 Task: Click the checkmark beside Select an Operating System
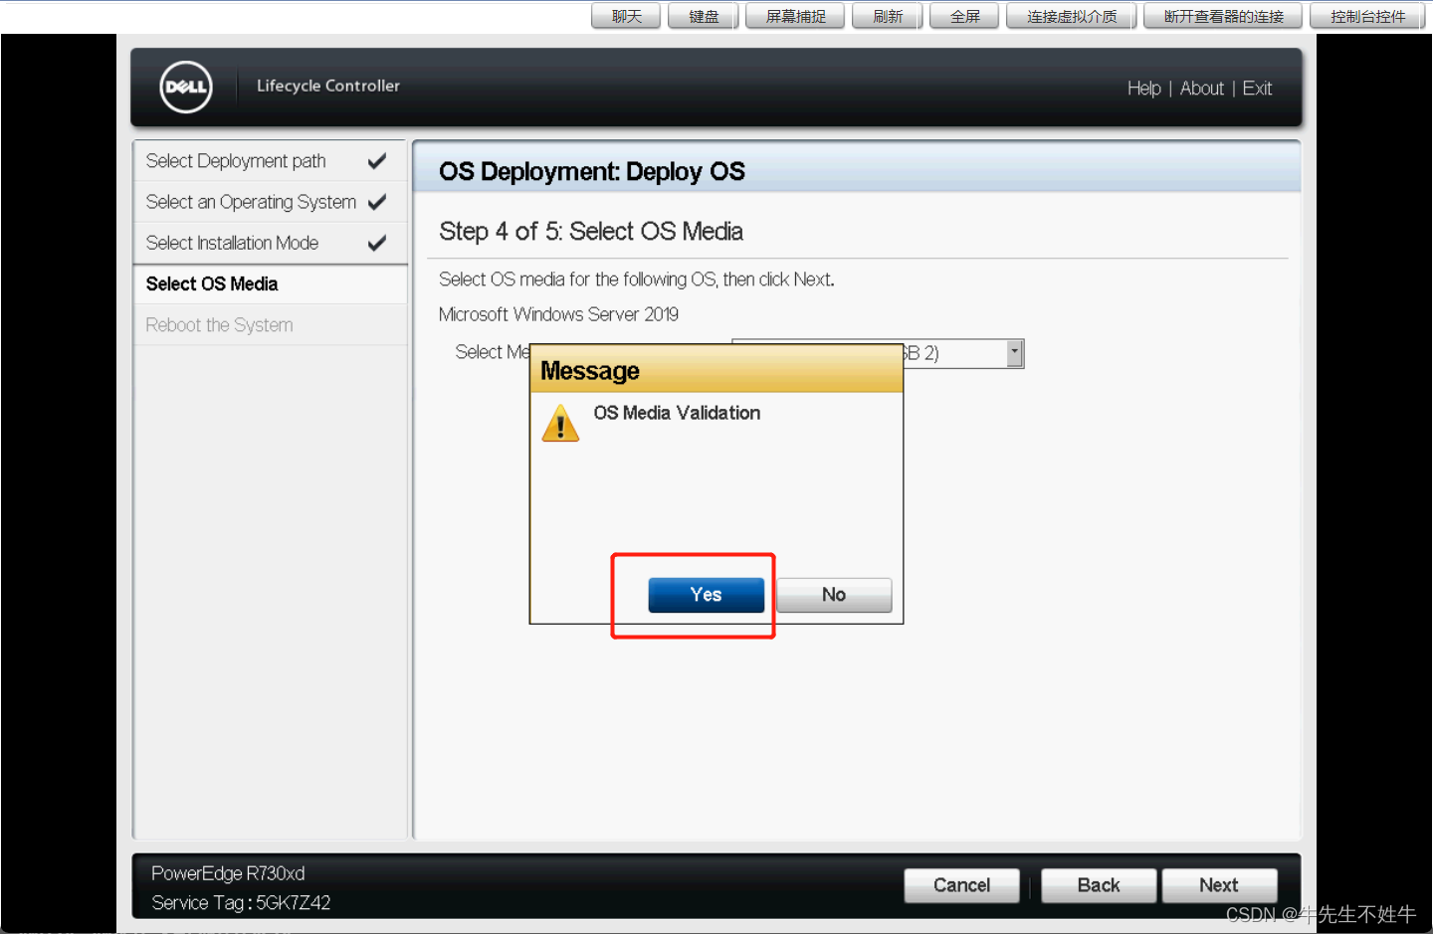coord(377,202)
